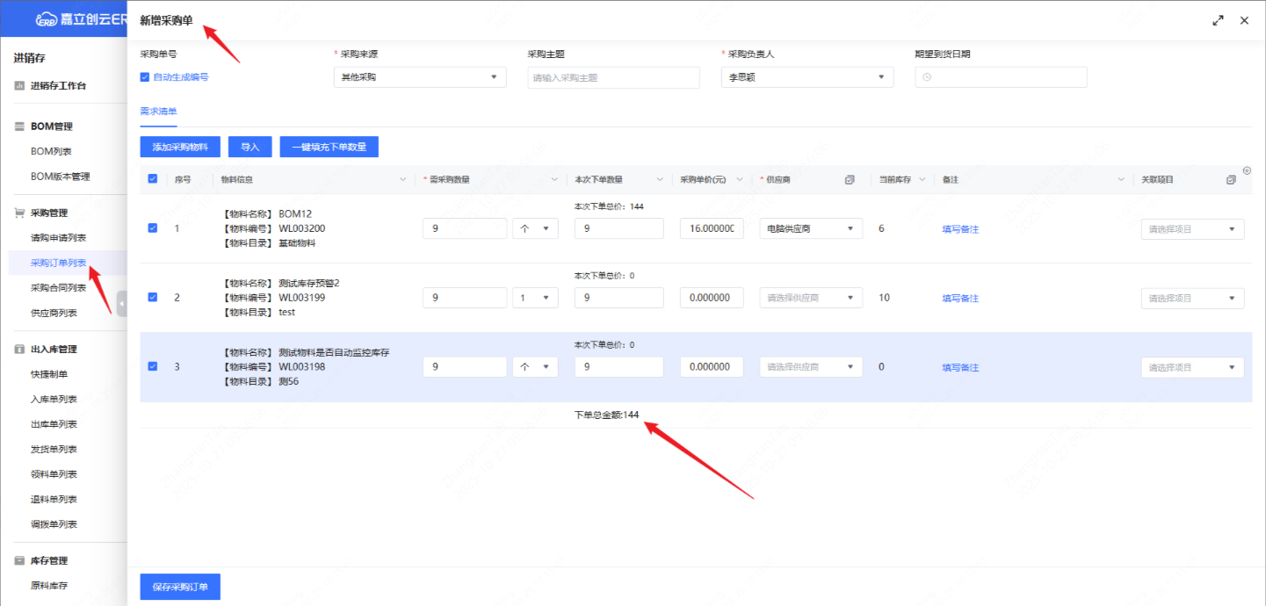Open the 采购来源 dropdown showing 其他采购
The image size is (1266, 606).
[x=420, y=77]
